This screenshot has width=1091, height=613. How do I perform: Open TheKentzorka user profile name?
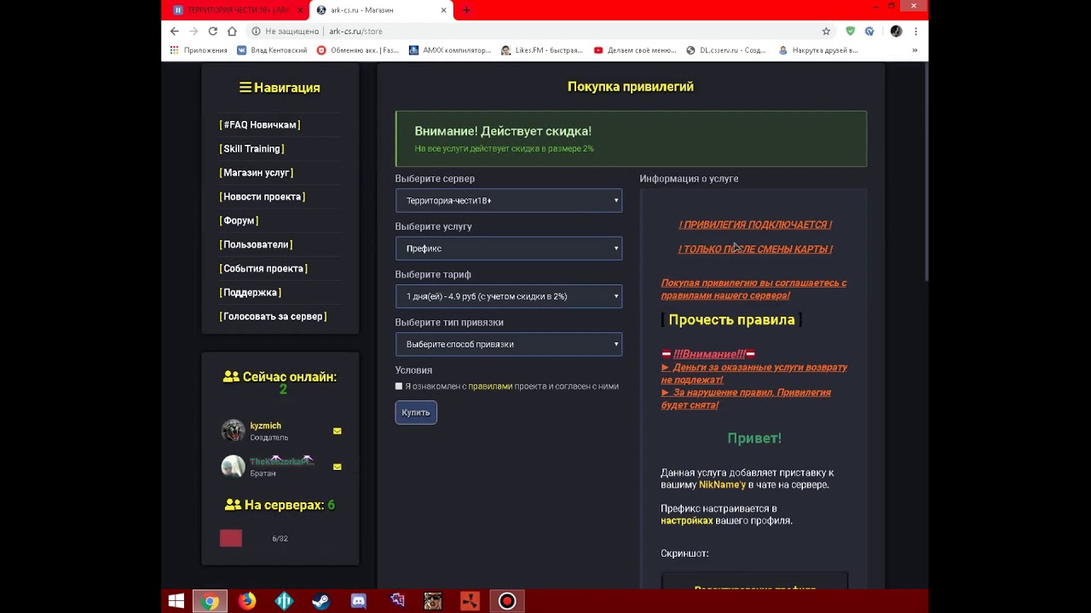tap(281, 461)
